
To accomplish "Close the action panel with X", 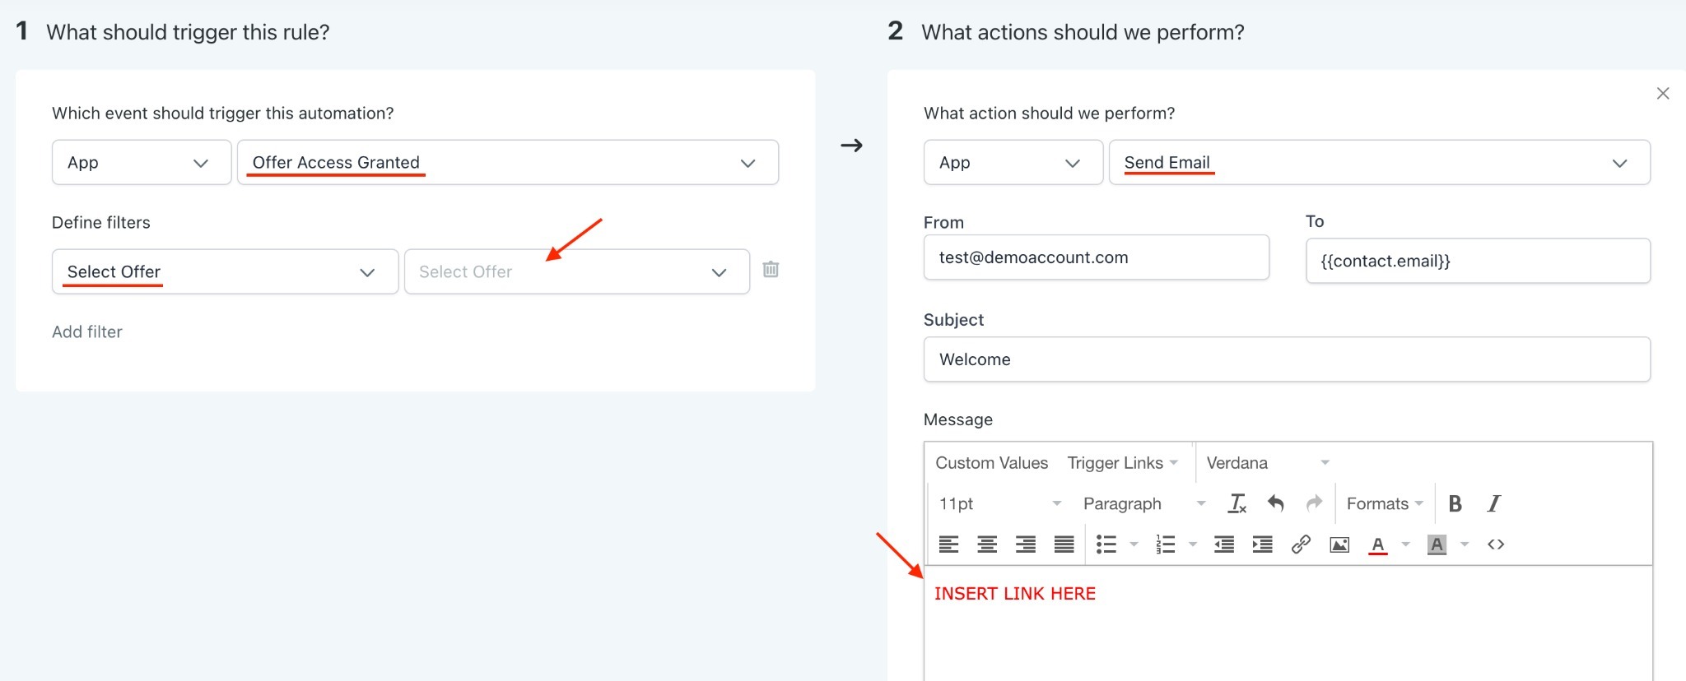I will point(1663,94).
